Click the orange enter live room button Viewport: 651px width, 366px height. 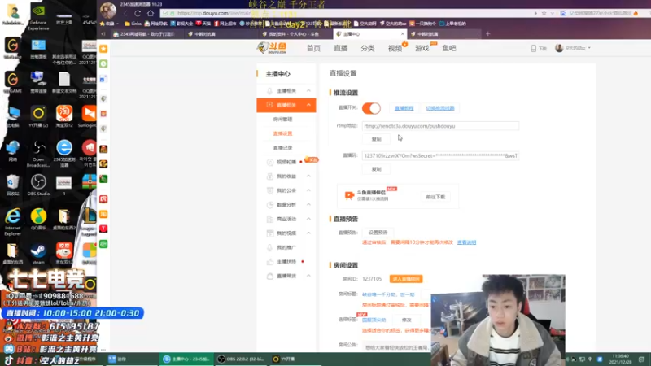pyautogui.click(x=406, y=279)
